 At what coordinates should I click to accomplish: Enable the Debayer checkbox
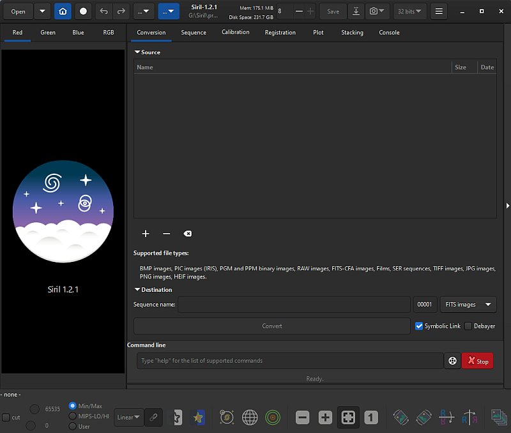(x=468, y=326)
